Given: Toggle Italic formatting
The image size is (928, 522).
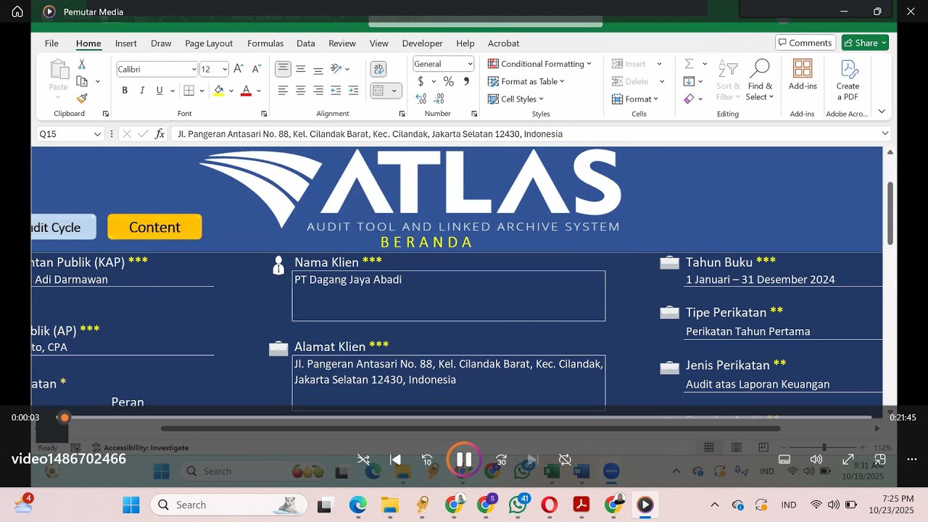Looking at the screenshot, I should [142, 91].
